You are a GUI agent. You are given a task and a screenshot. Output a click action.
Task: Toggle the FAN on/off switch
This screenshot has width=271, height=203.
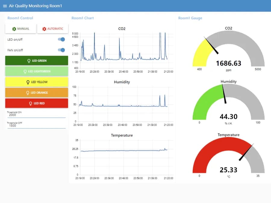click(x=61, y=50)
